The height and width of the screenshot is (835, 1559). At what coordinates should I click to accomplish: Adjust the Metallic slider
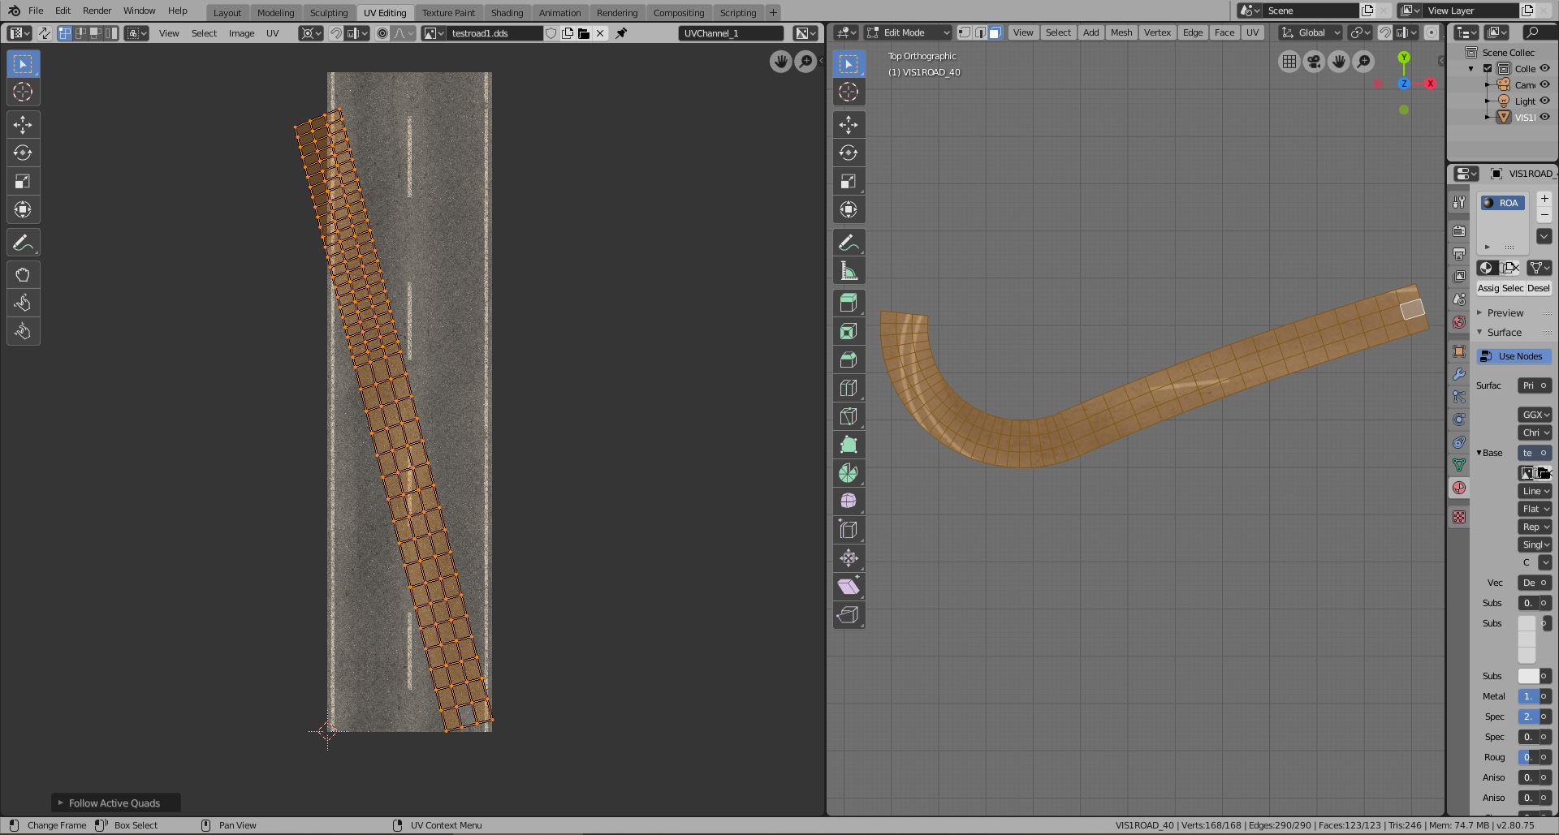coord(1529,696)
